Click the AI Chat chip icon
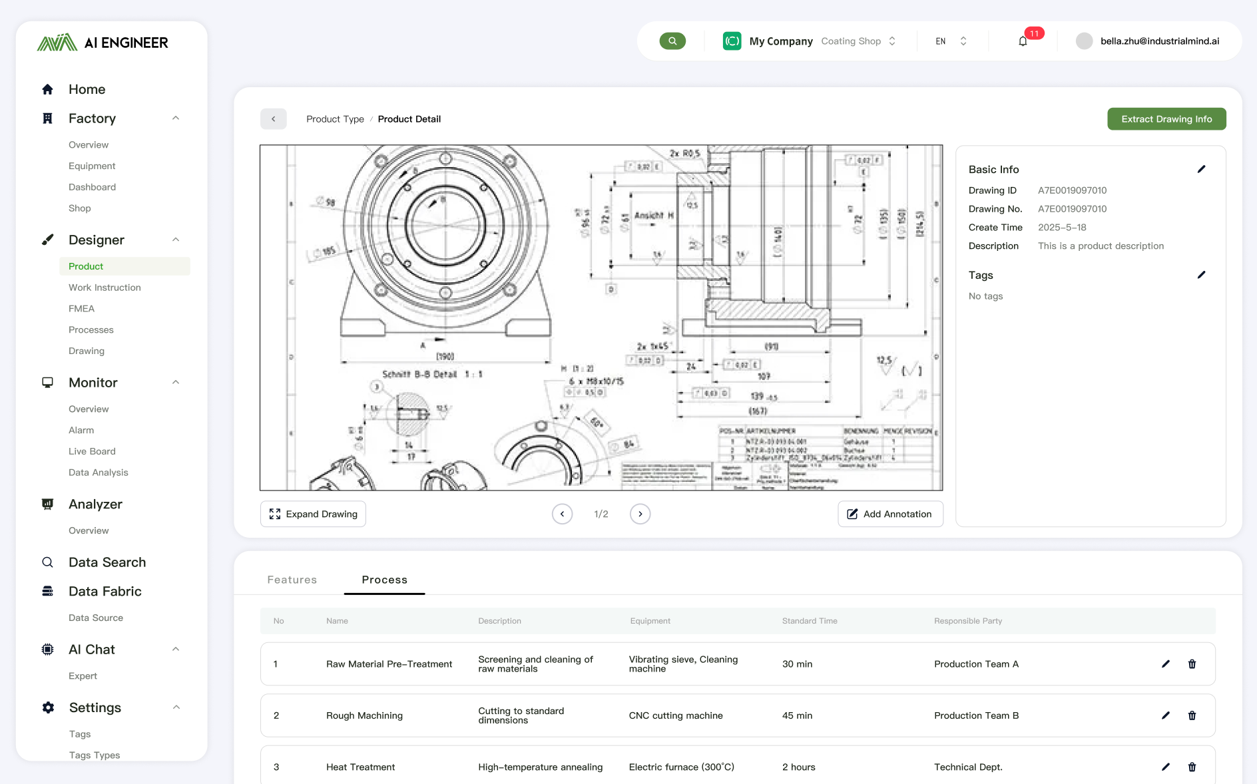Image resolution: width=1257 pixels, height=784 pixels. tap(47, 650)
